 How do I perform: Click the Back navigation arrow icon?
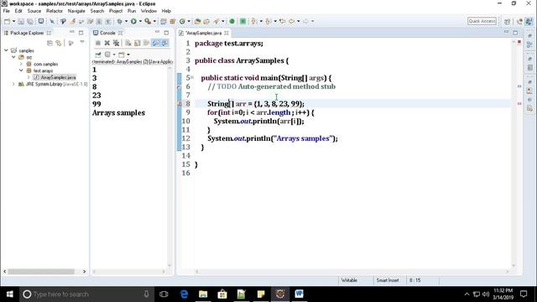(x=291, y=21)
